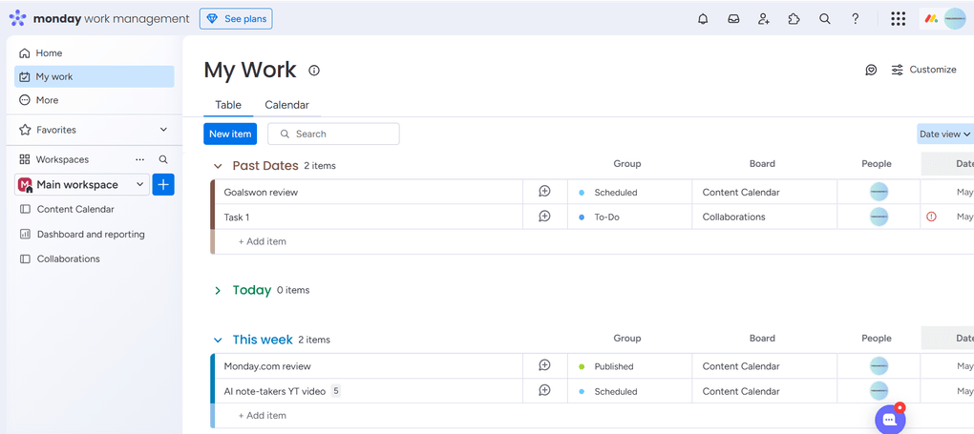Click the Workspaces more options ellipsis
The height and width of the screenshot is (434, 974).
pyautogui.click(x=139, y=159)
